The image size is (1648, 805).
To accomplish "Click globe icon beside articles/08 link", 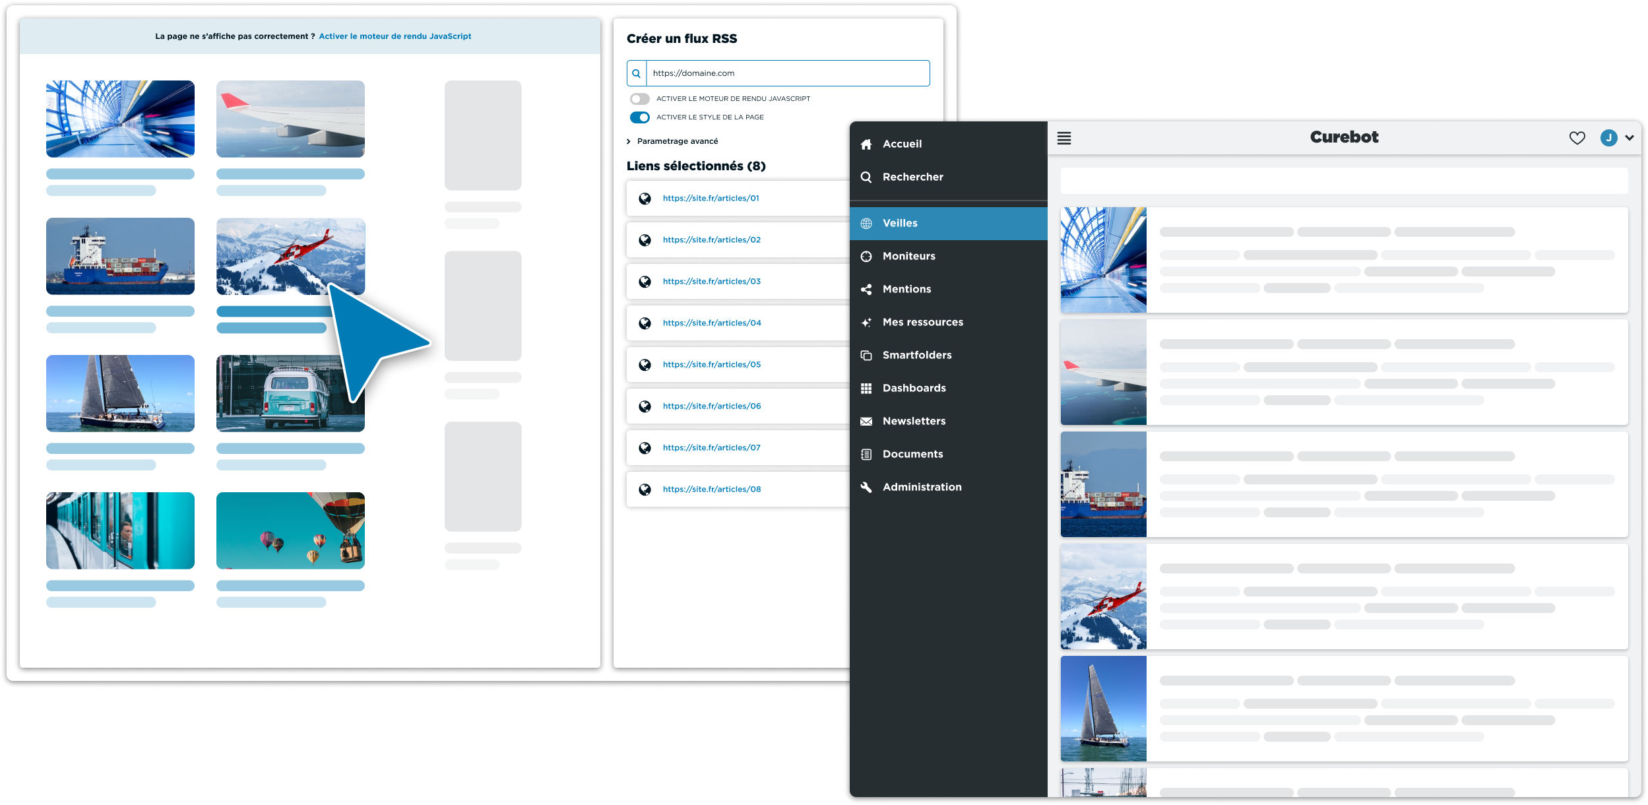I will [645, 490].
